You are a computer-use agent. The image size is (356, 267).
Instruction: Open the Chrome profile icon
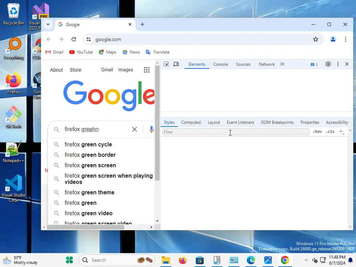click(x=333, y=39)
